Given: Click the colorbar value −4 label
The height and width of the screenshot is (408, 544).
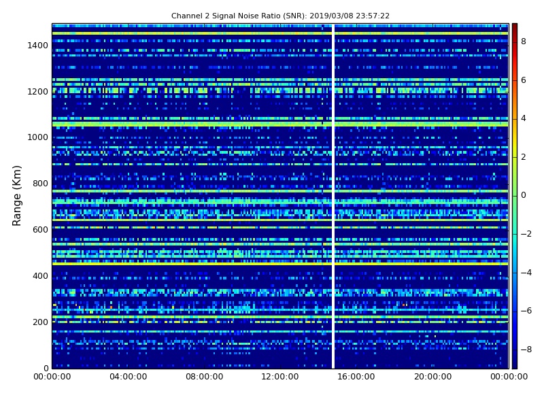Looking at the screenshot, I should coord(526,273).
